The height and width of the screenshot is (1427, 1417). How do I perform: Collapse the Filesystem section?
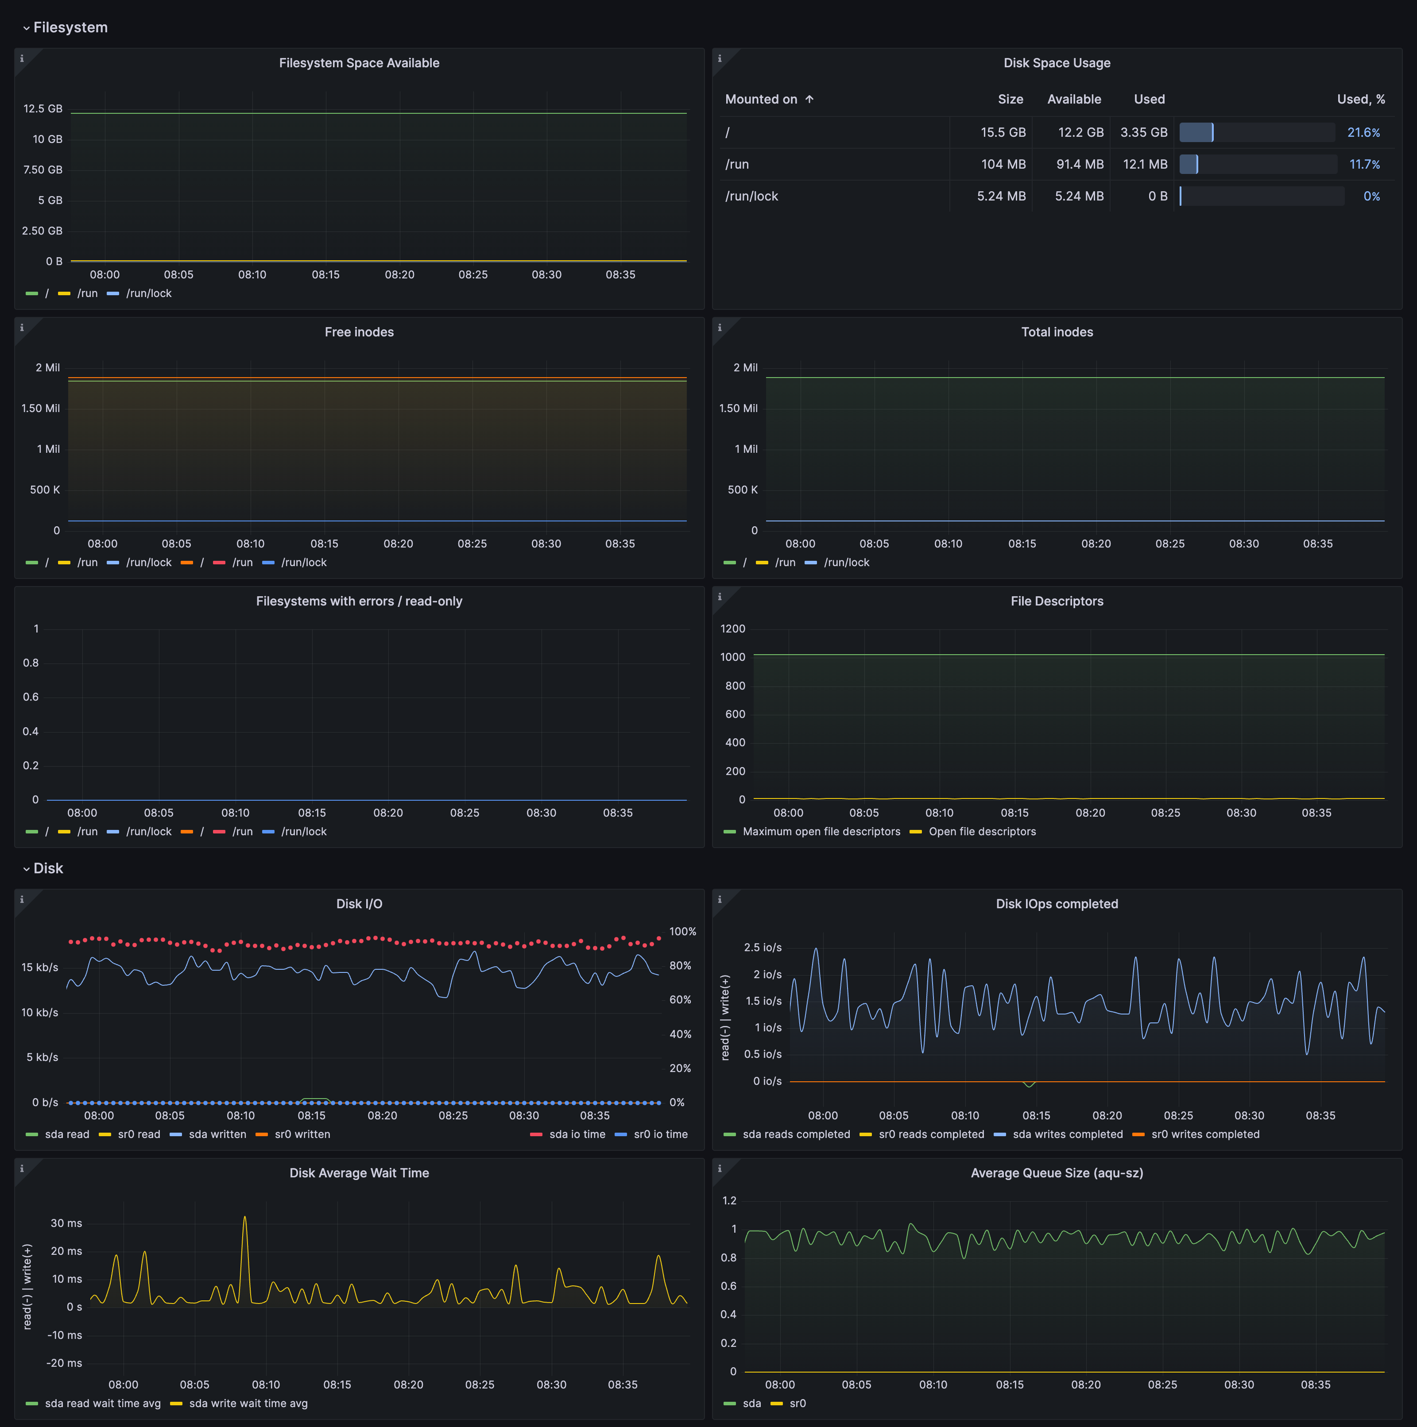pyautogui.click(x=66, y=27)
